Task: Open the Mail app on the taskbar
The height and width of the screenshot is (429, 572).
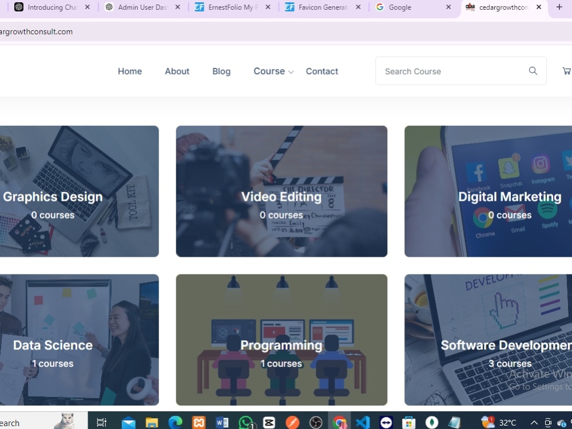Action: [x=128, y=423]
